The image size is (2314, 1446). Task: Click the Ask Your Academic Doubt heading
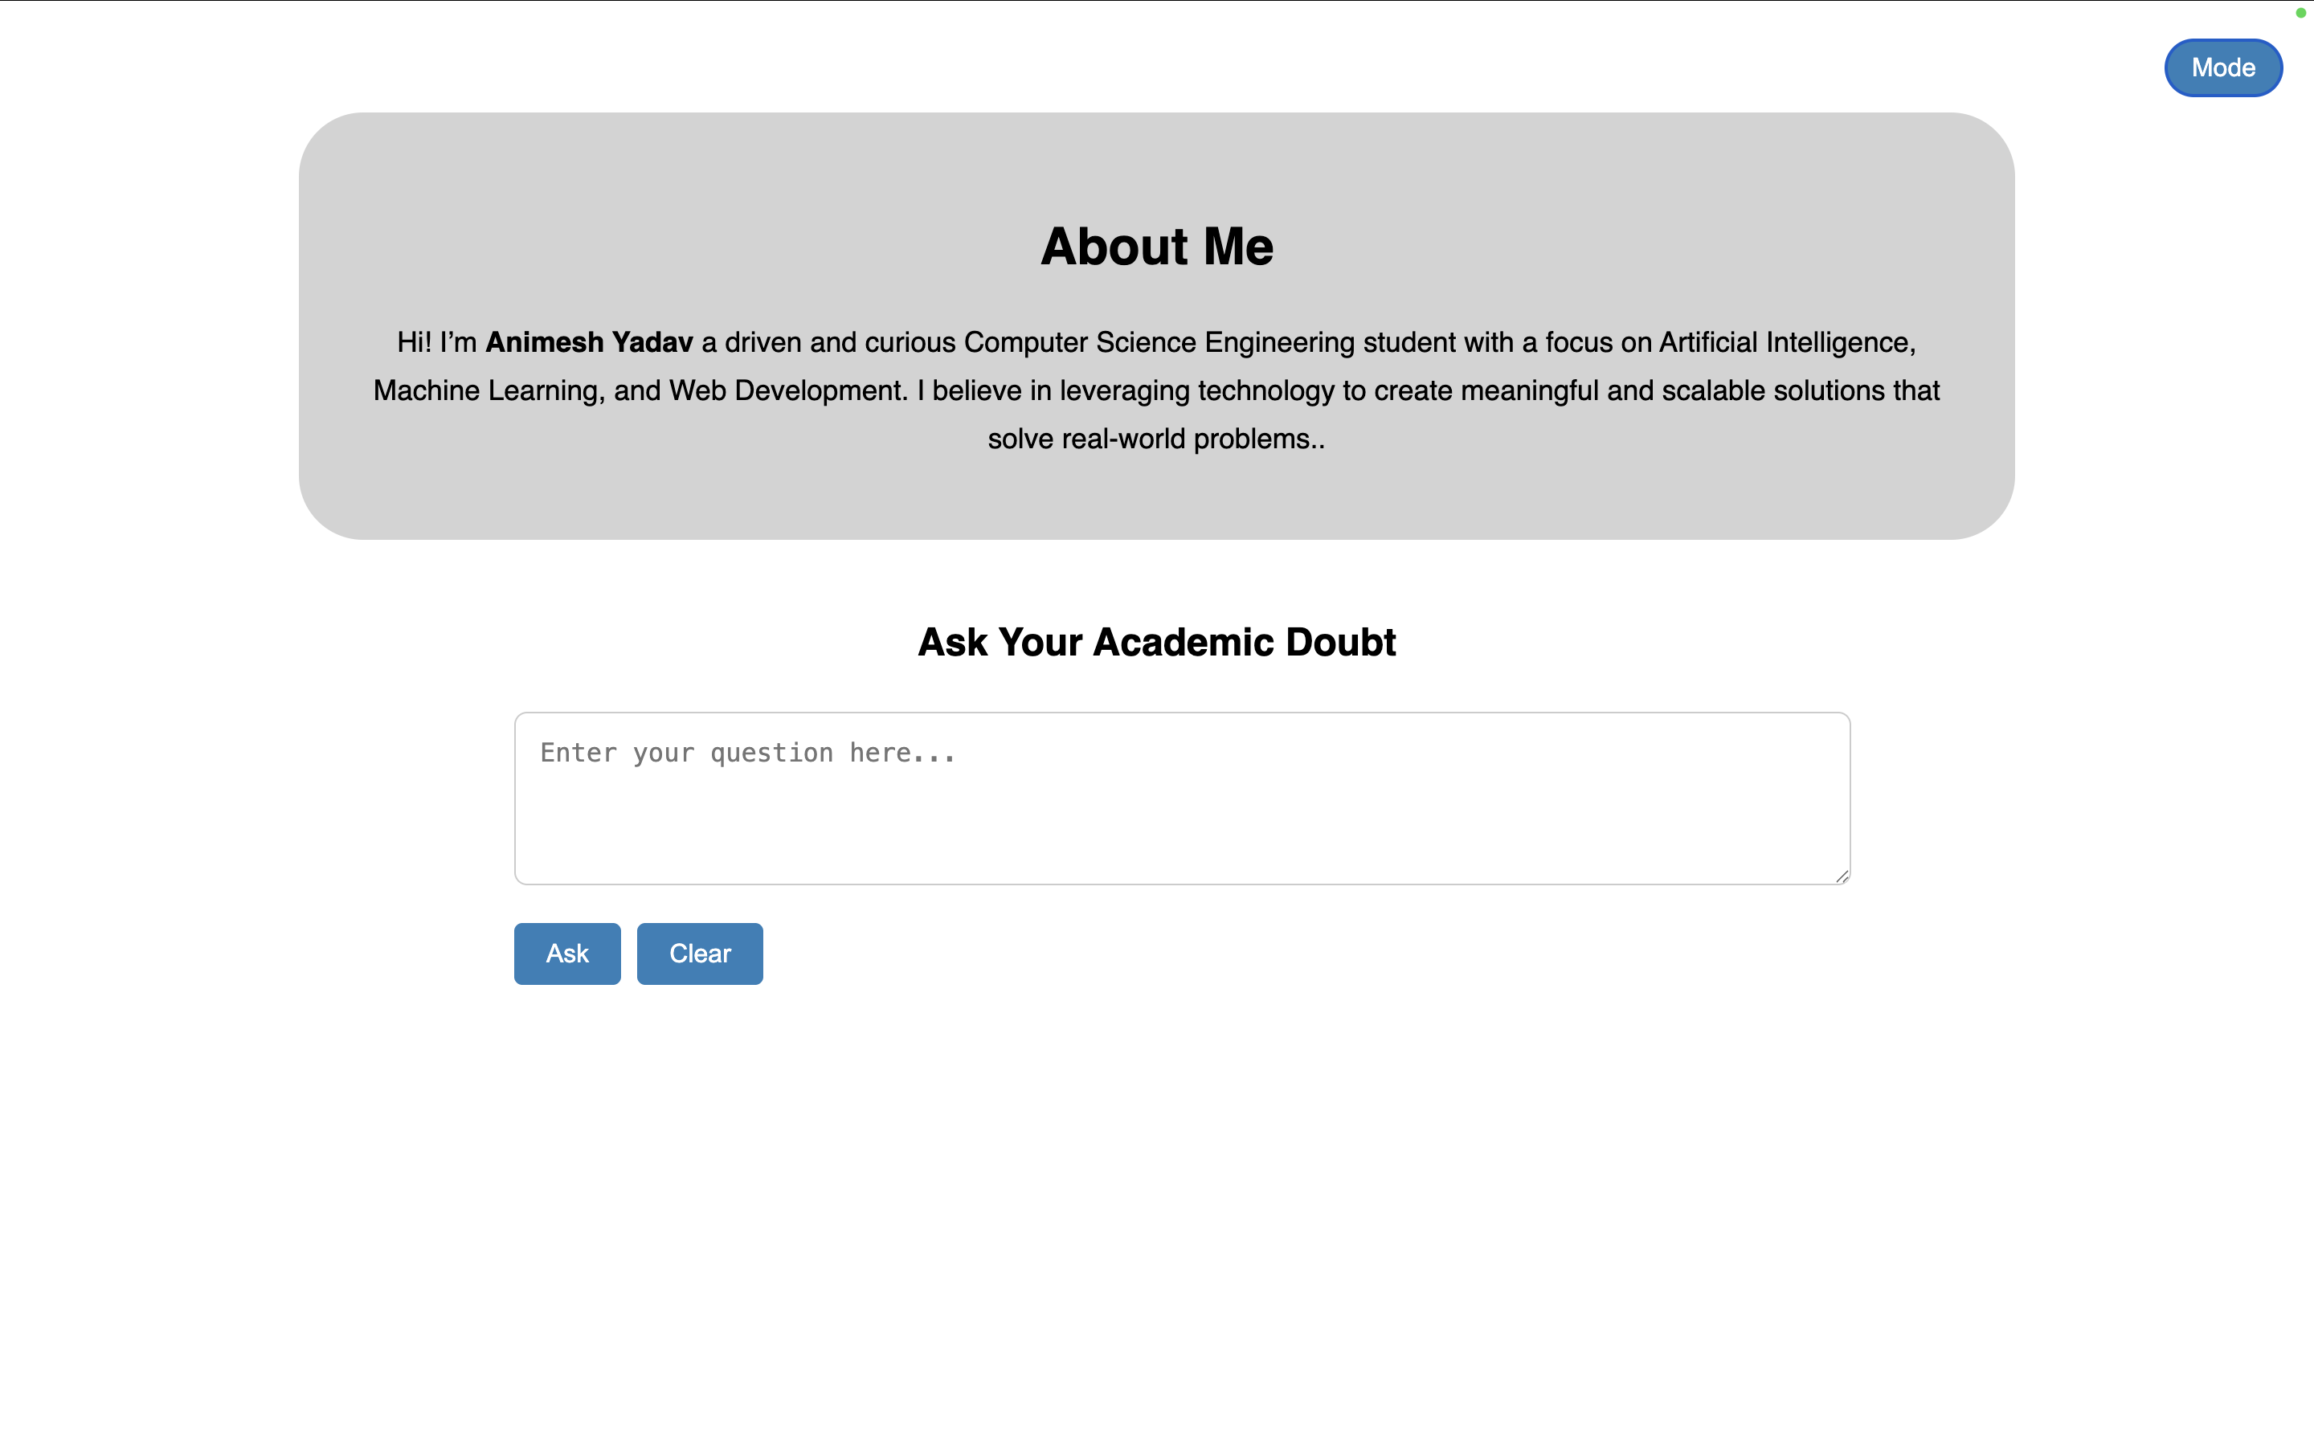pos(1156,643)
